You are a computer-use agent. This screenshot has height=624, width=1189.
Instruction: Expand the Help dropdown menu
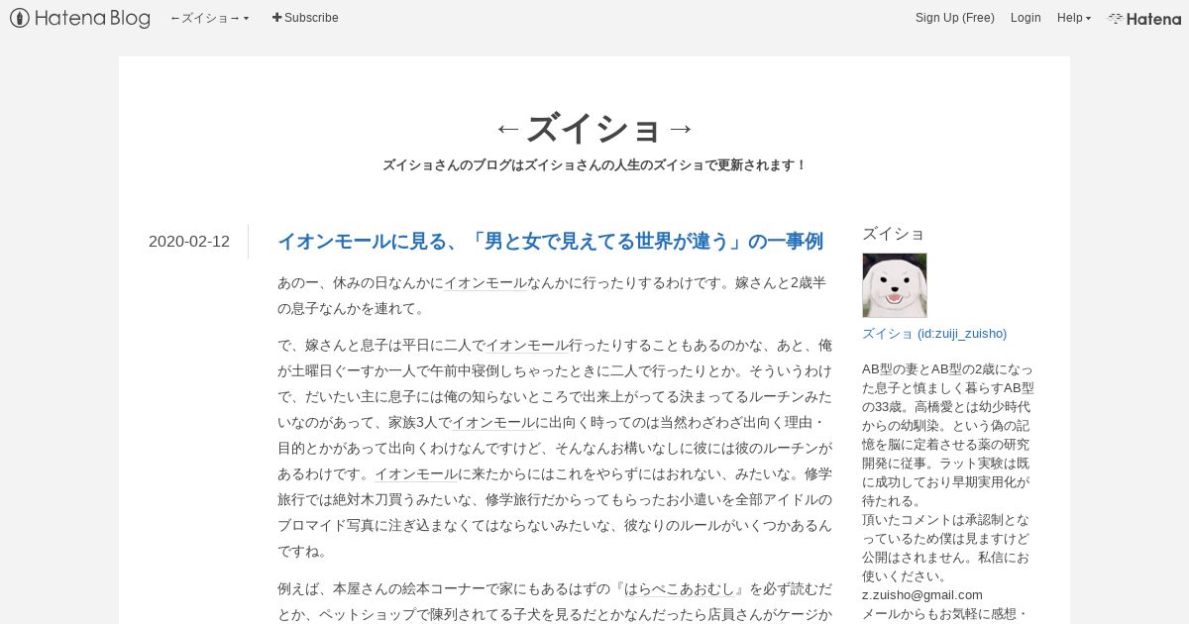[x=1074, y=18]
